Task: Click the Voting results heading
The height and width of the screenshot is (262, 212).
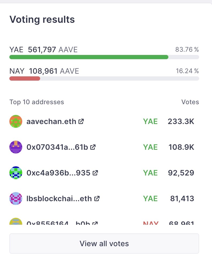Action: pos(42,20)
